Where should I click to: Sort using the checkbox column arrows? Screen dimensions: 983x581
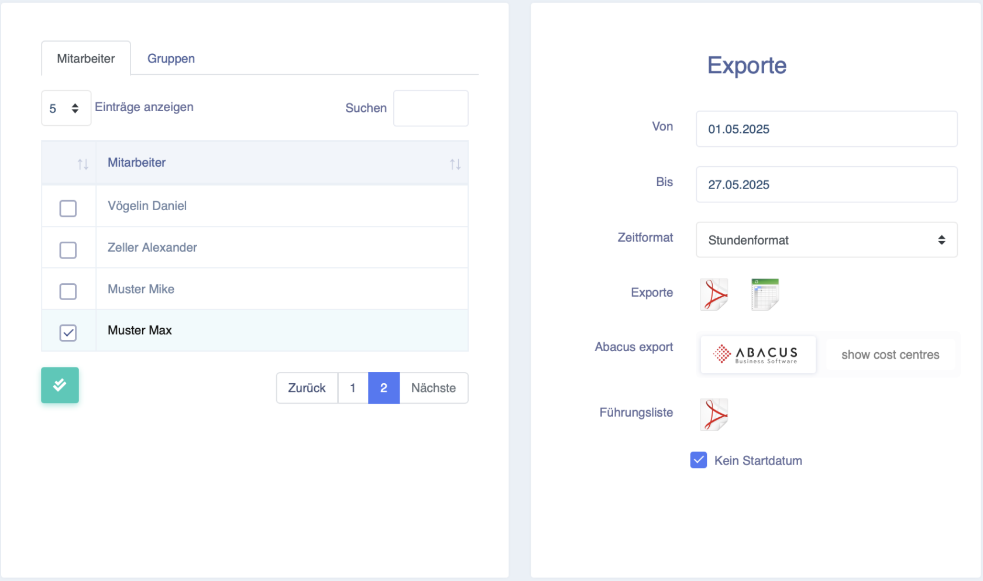pos(83,164)
